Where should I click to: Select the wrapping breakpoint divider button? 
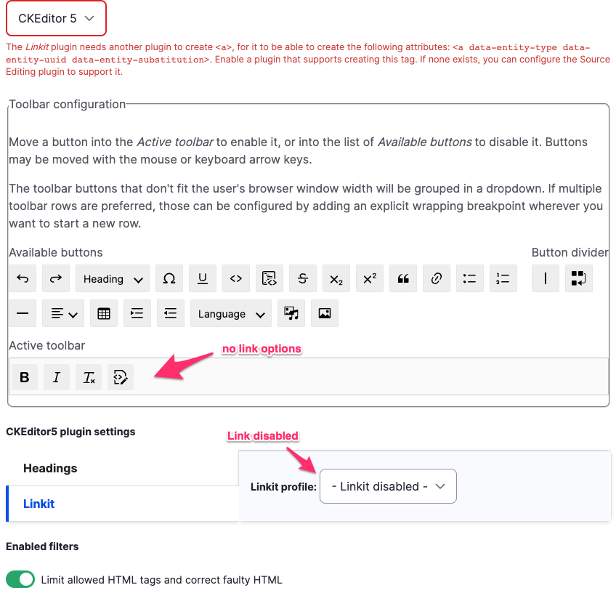[x=578, y=278]
